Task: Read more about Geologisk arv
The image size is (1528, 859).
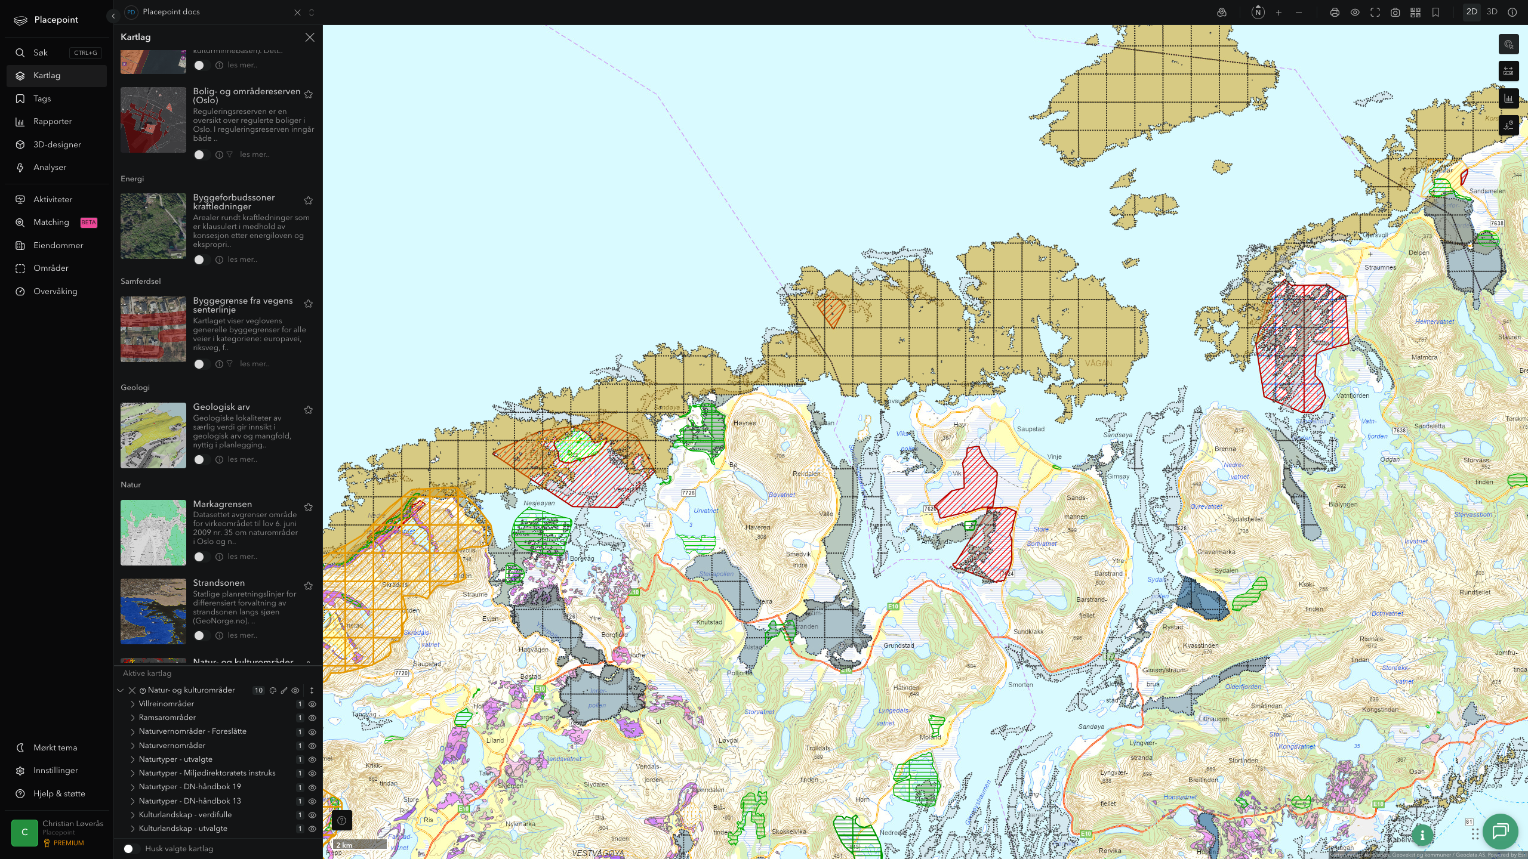Action: pyautogui.click(x=242, y=460)
